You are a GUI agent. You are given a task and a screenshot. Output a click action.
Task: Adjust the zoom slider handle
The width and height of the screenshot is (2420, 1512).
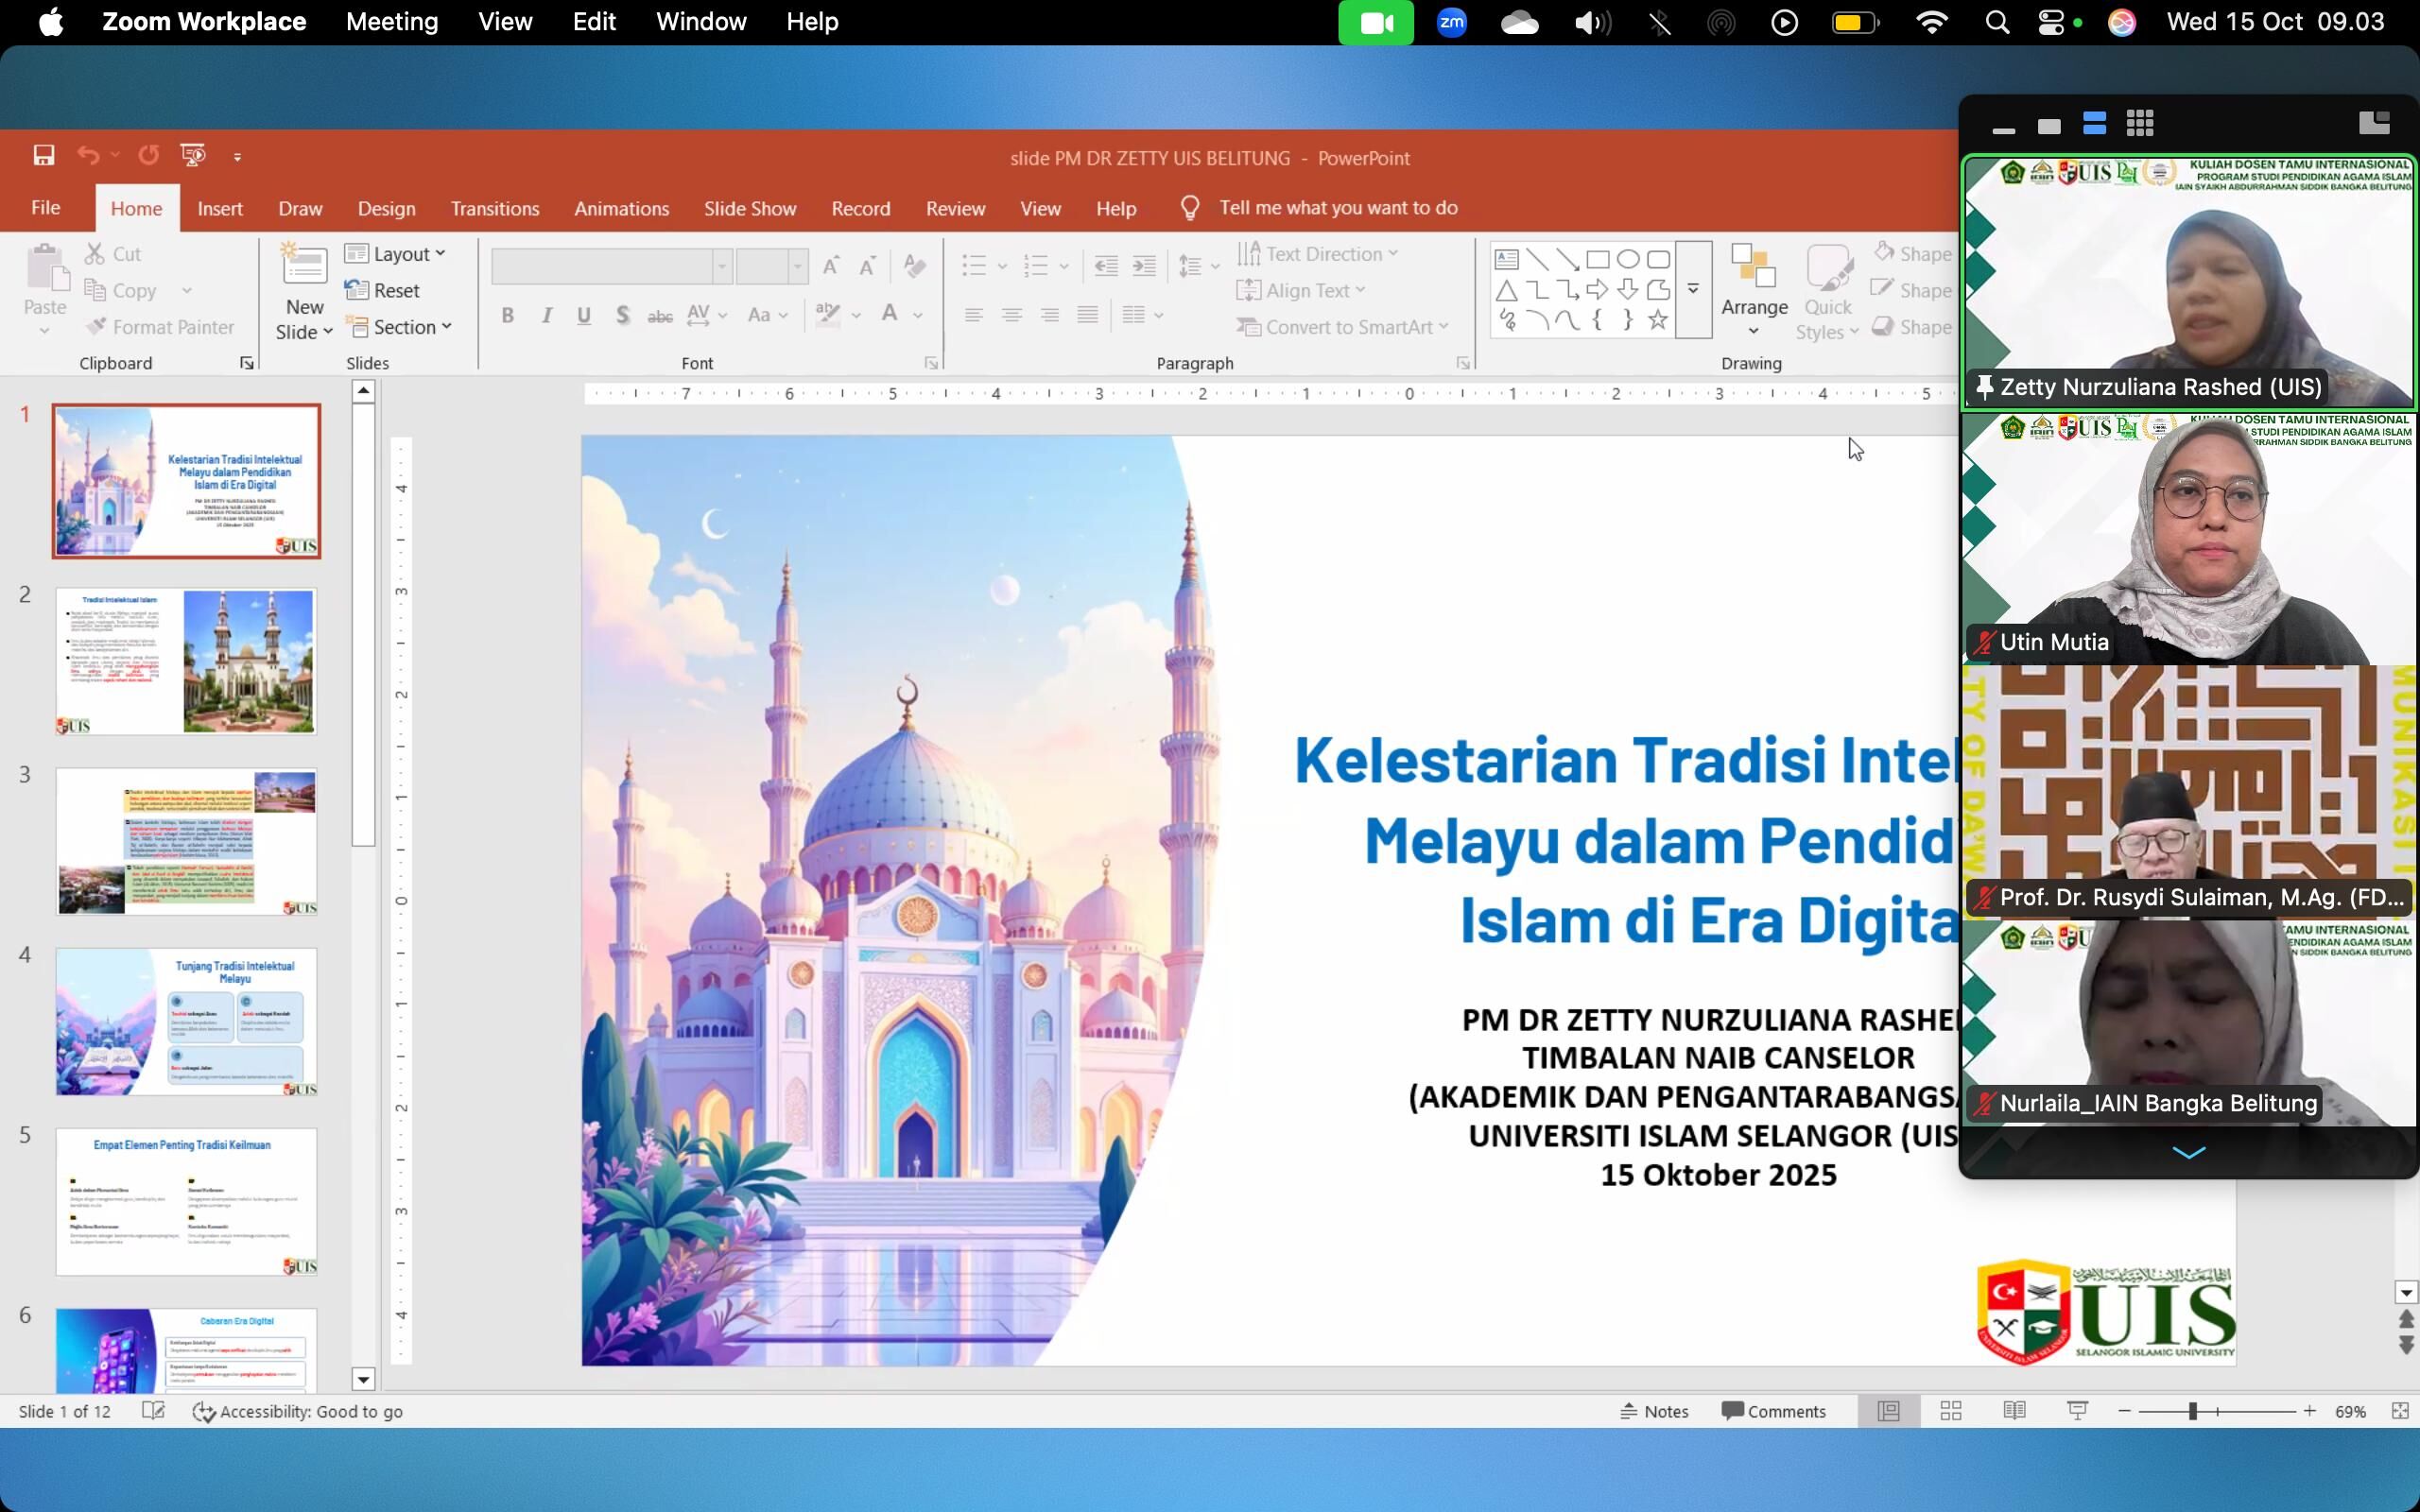click(x=2192, y=1411)
